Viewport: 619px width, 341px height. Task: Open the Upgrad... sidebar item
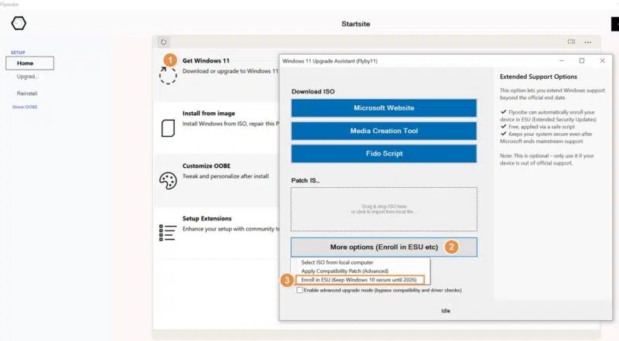point(27,77)
